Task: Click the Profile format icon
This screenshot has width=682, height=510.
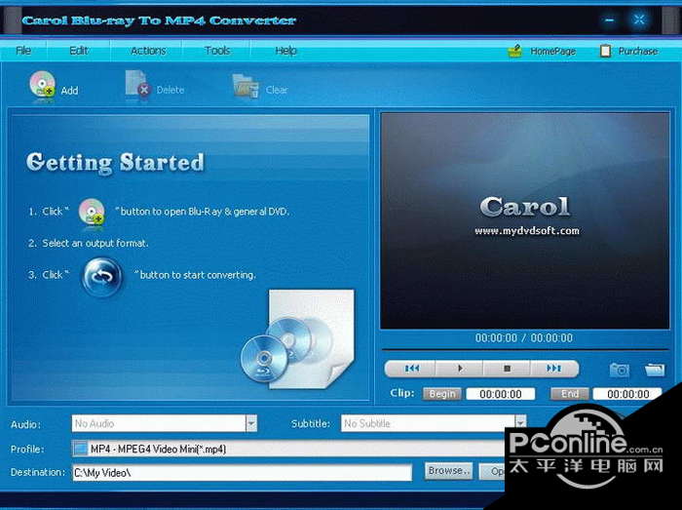Action: [x=81, y=449]
